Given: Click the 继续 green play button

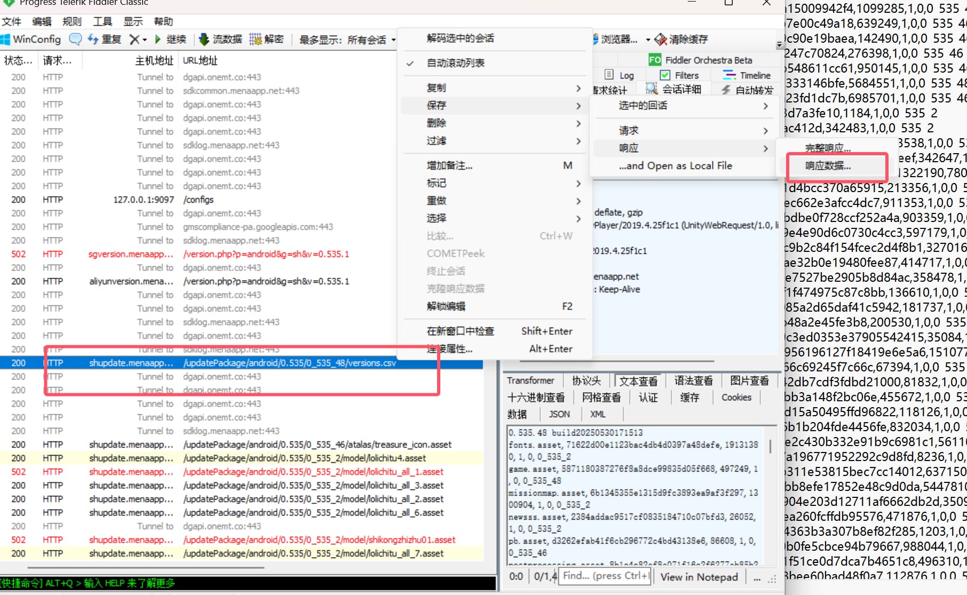Looking at the screenshot, I should click(170, 39).
